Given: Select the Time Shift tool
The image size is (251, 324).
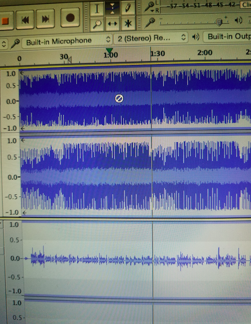Looking at the screenshot, I should [x=112, y=24].
